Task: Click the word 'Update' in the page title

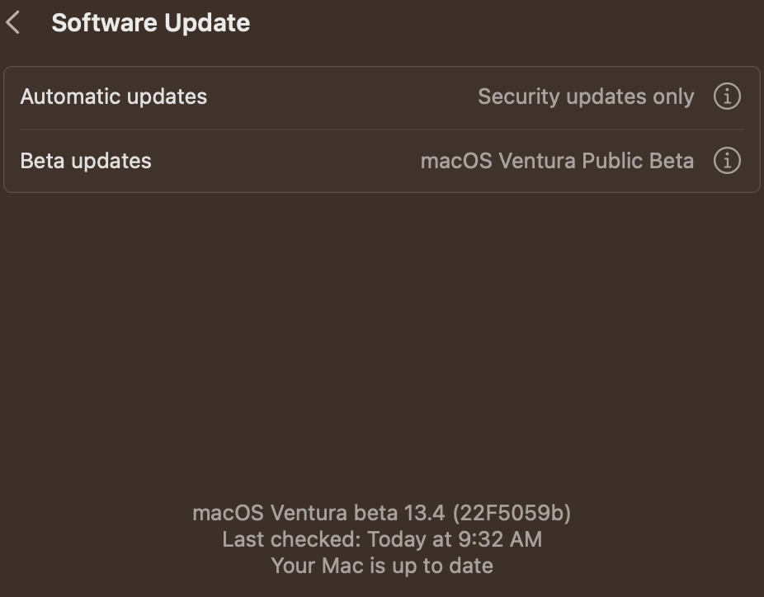Action: click(207, 23)
